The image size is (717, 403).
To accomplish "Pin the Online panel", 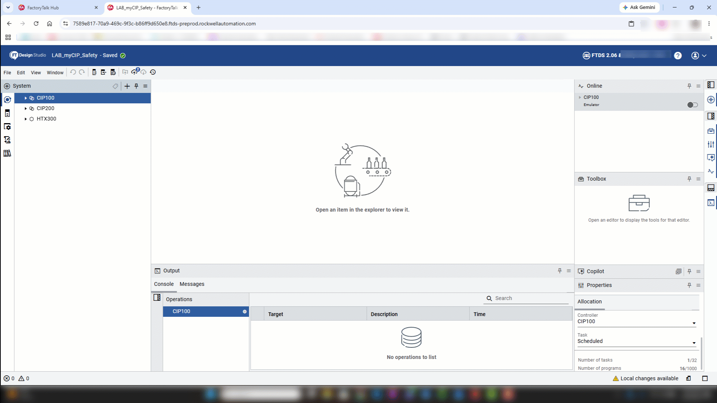I will coord(689,86).
